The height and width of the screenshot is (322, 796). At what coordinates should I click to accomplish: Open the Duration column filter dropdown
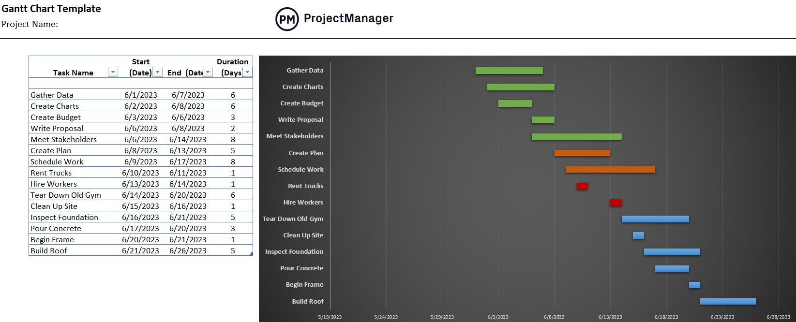point(247,72)
